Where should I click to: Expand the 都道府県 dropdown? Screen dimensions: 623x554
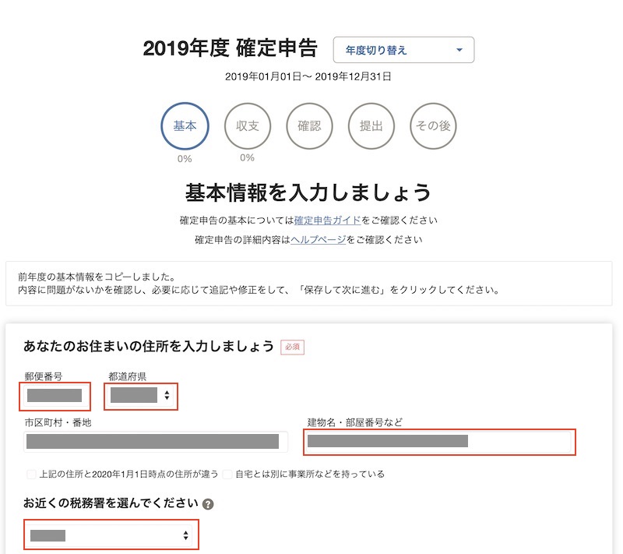pyautogui.click(x=141, y=396)
